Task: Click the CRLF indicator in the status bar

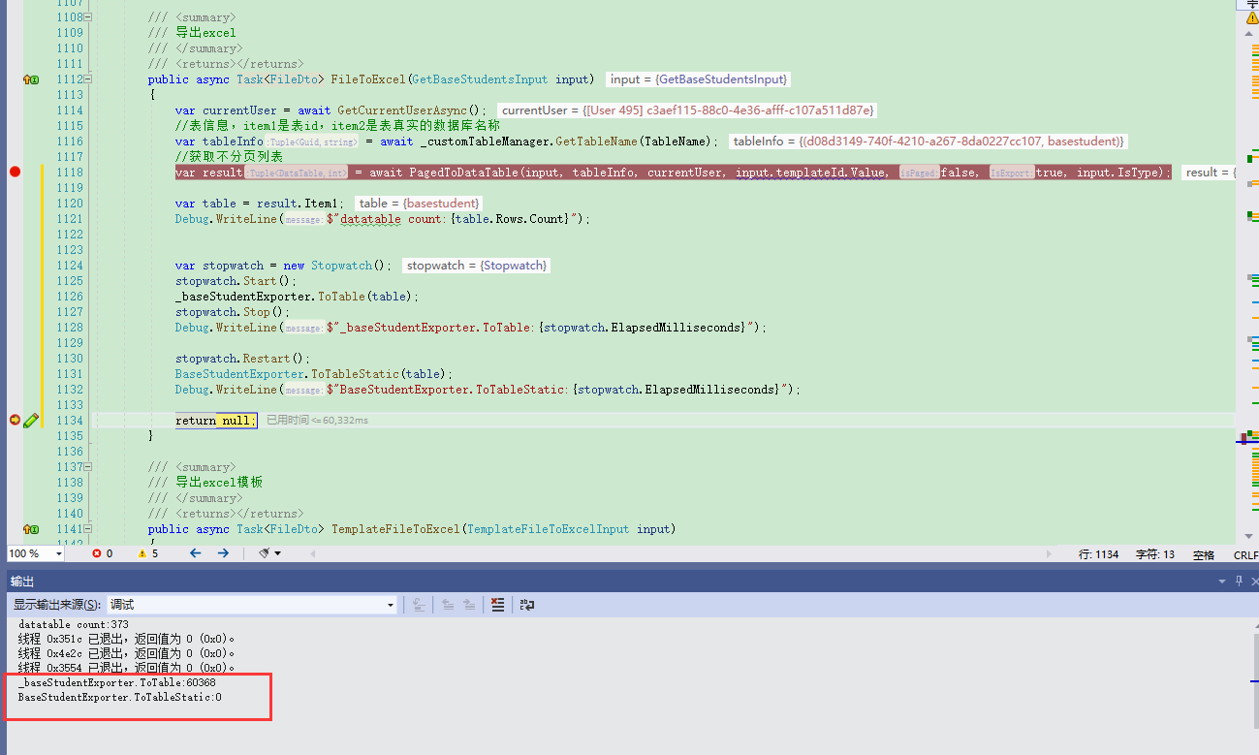Action: pos(1244,553)
